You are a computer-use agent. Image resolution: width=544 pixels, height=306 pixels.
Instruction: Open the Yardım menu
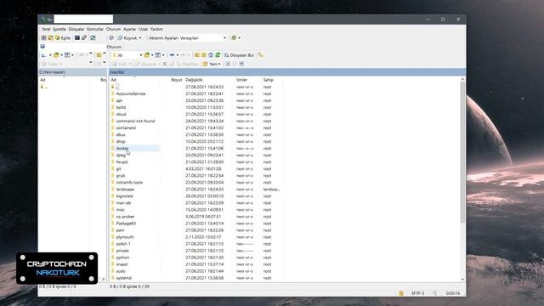click(156, 29)
